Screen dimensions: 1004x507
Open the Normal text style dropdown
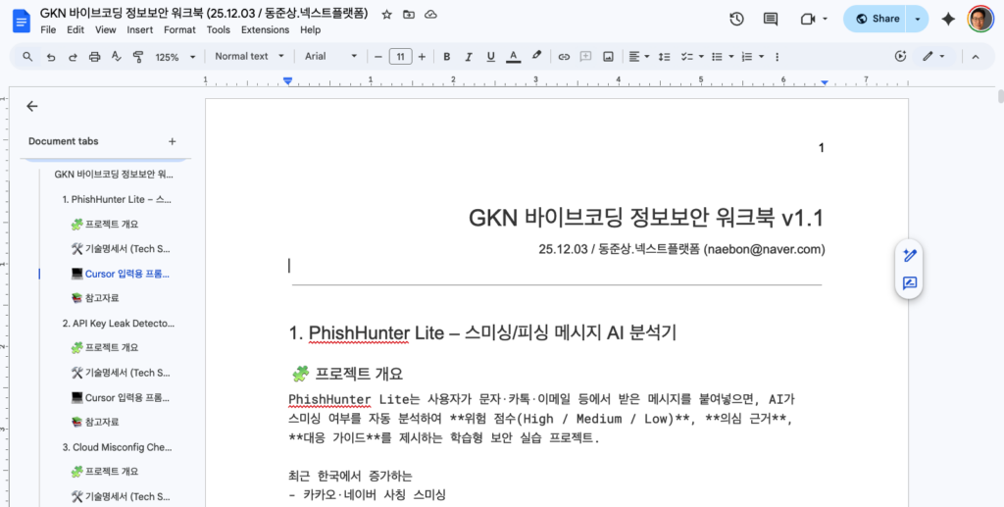pos(249,57)
